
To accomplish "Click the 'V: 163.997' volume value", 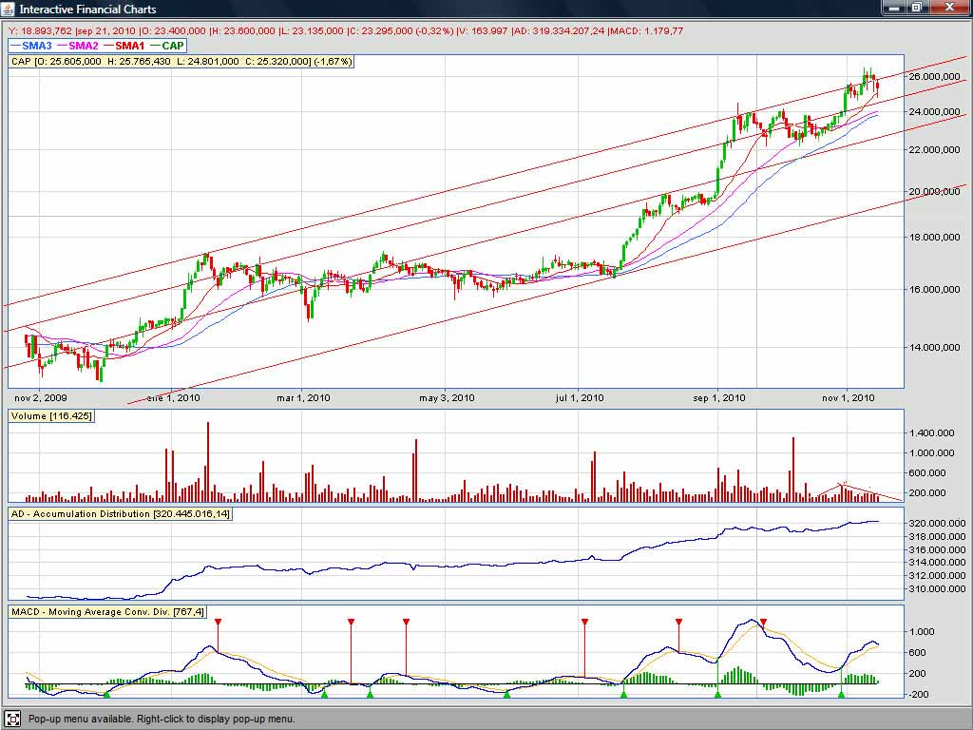I will 484,30.
